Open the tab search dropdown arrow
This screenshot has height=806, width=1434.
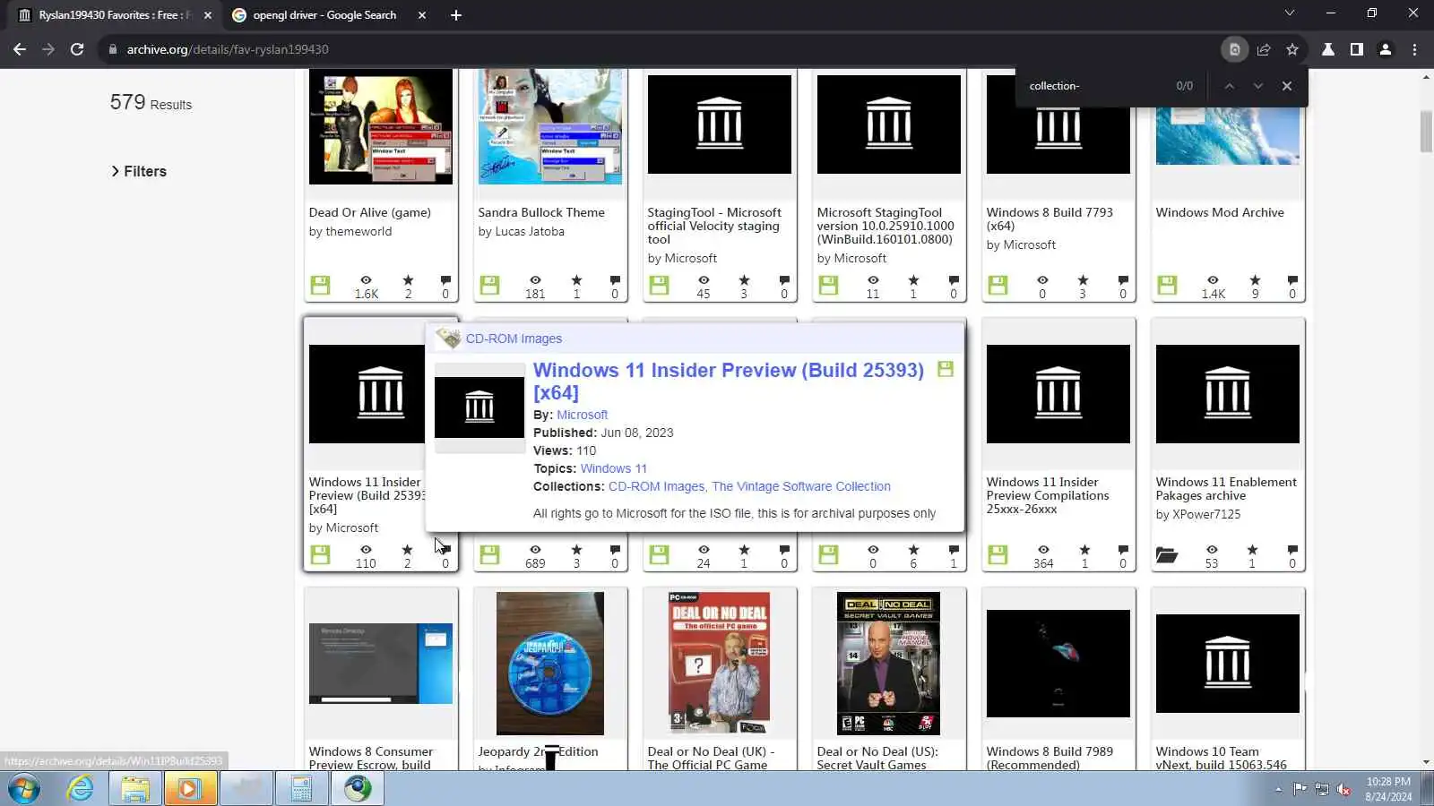pyautogui.click(x=1290, y=13)
